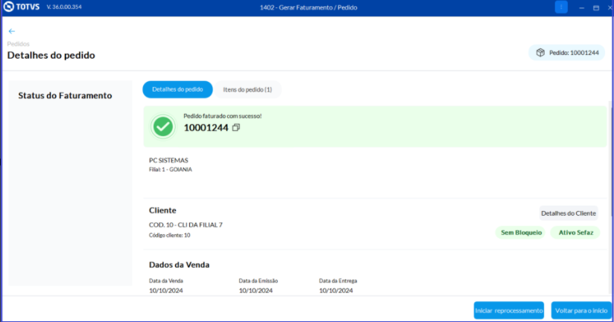Copy order number 10001244 with copy icon

(235, 127)
